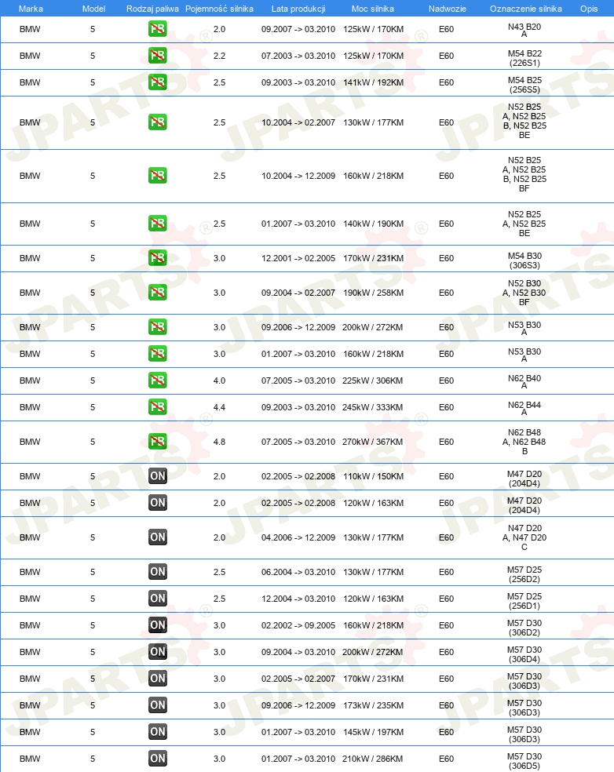Select production years '12.2001 -> 02.2005'

pyautogui.click(x=298, y=258)
